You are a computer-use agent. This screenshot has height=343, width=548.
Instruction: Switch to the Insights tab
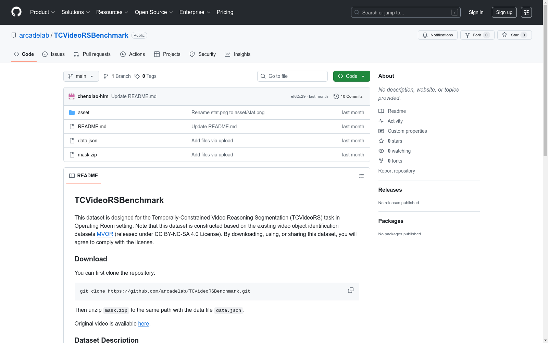pos(238,54)
